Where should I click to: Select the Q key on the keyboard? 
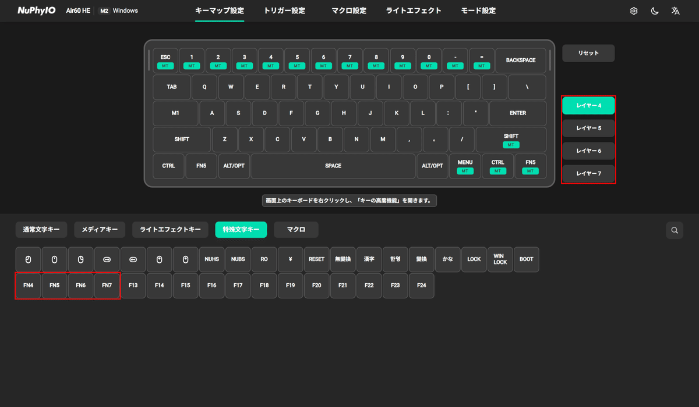coord(204,87)
